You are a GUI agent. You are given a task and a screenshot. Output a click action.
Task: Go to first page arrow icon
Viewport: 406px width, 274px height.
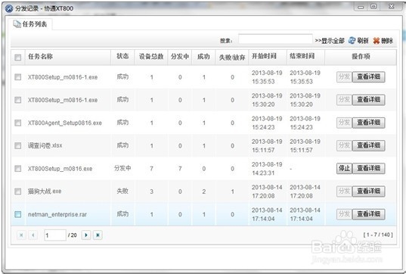21,235
